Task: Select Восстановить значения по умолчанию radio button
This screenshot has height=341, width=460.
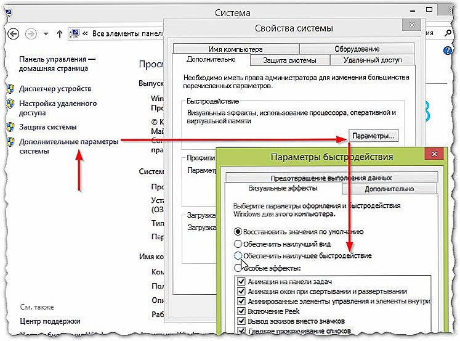Action: [x=238, y=232]
